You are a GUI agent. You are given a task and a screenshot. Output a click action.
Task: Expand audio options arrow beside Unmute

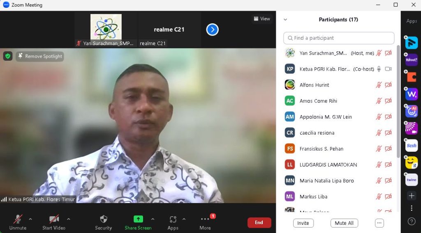(x=30, y=219)
